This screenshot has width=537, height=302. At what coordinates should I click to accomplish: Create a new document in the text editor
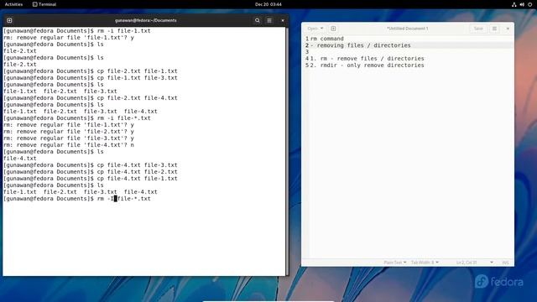333,29
